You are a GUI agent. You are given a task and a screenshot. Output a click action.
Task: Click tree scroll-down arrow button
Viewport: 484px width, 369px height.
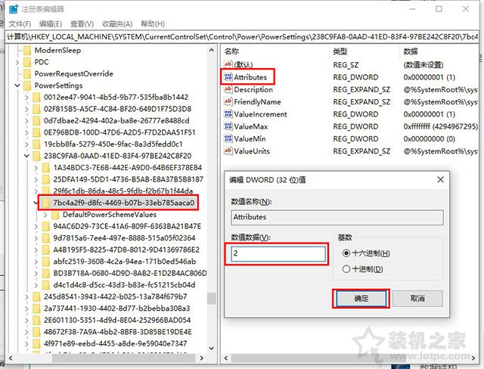point(212,349)
